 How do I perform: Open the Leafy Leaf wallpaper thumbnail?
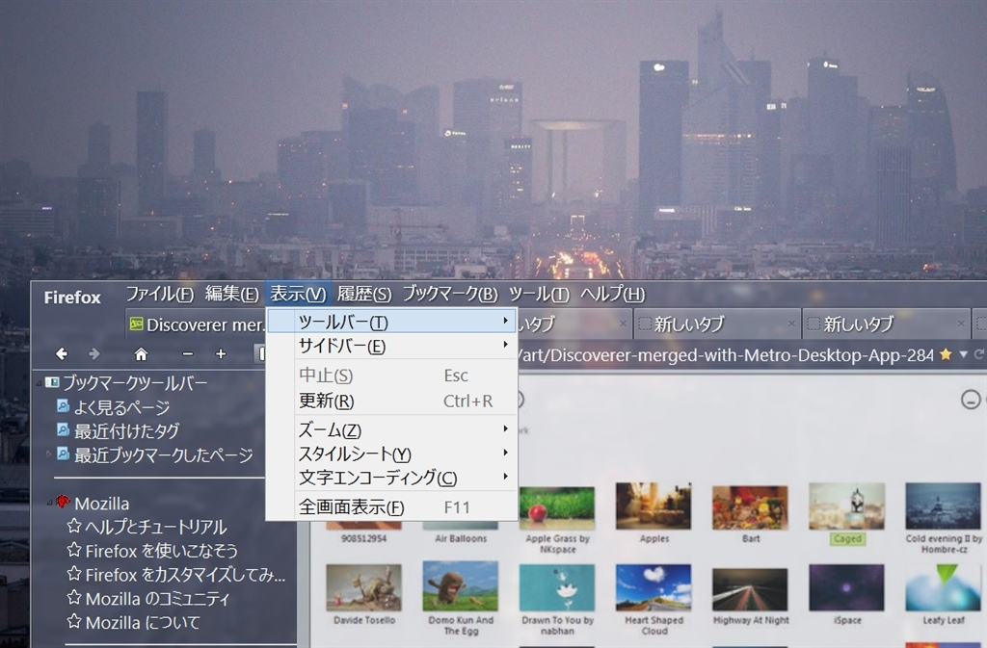tap(943, 587)
